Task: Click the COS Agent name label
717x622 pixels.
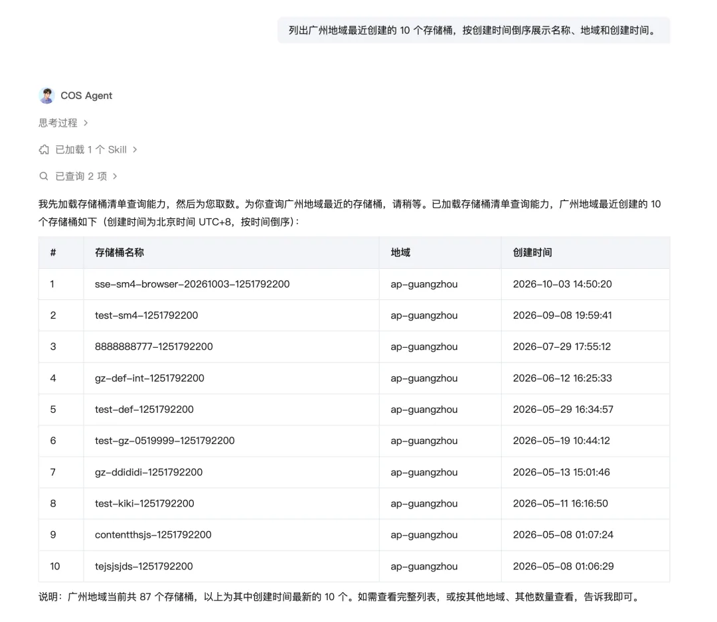Action: 86,96
